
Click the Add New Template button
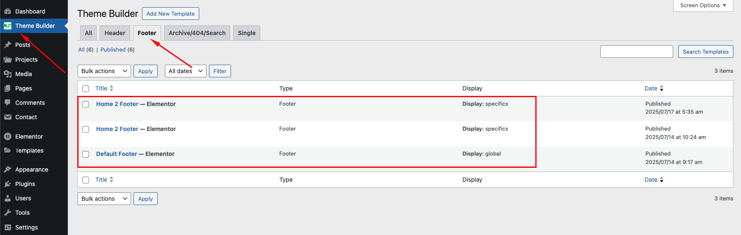coord(170,14)
